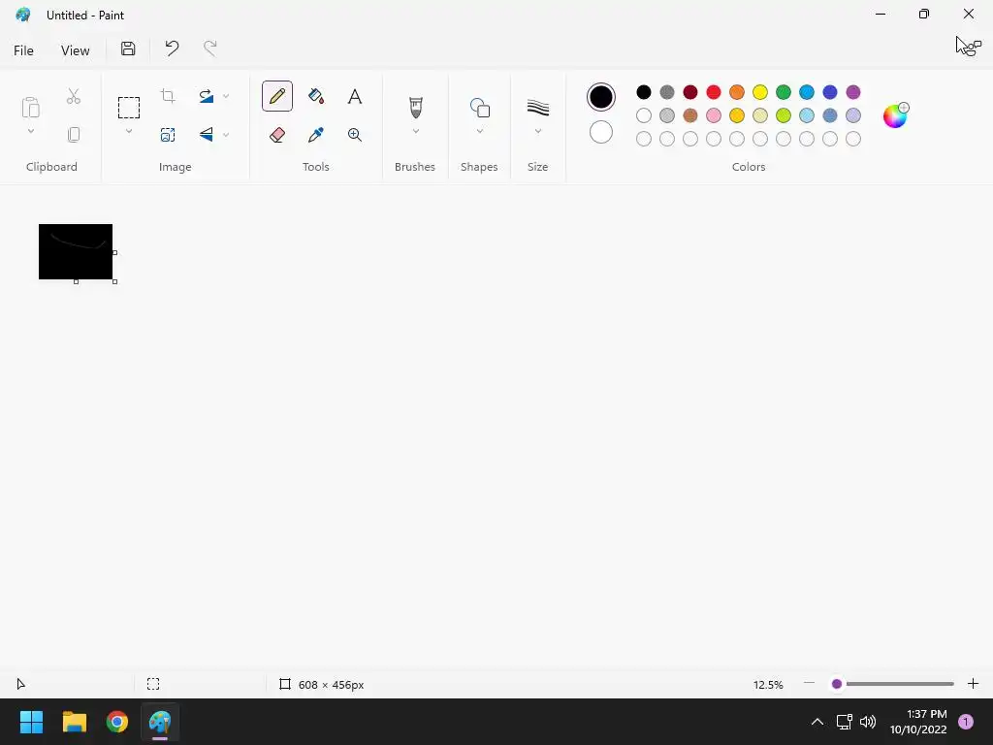Open Edit colors rainbow wheel
The image size is (993, 745).
pyautogui.click(x=895, y=115)
